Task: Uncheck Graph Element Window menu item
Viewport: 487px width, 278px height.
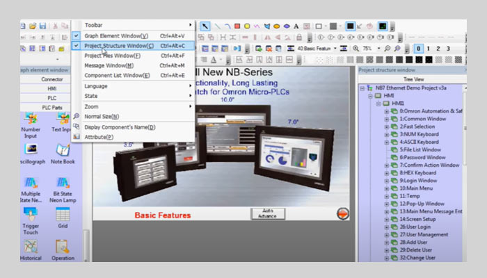Action: [x=134, y=35]
